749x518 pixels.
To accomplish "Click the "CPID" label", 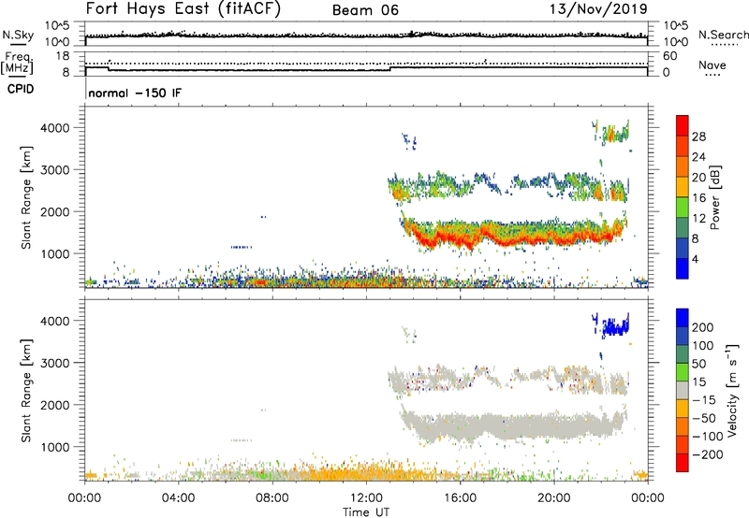I will coord(21,89).
